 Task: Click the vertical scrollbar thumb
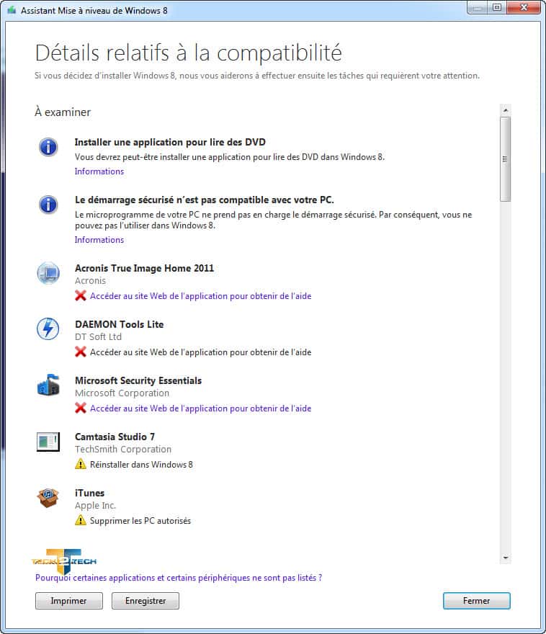click(505, 159)
